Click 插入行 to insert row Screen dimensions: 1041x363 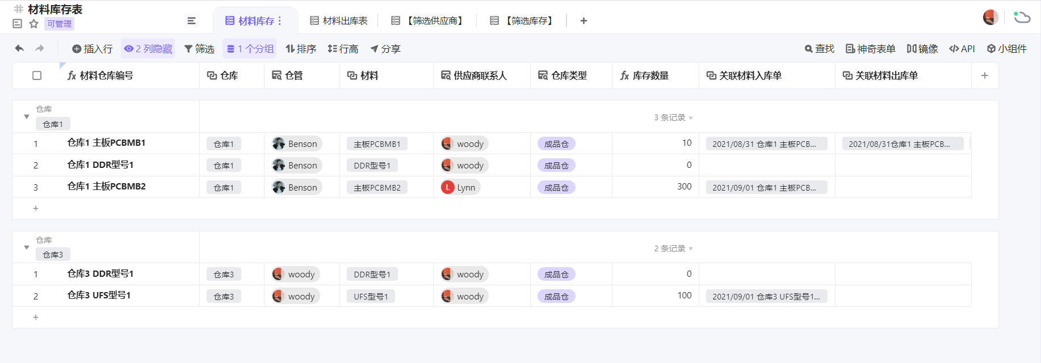93,49
